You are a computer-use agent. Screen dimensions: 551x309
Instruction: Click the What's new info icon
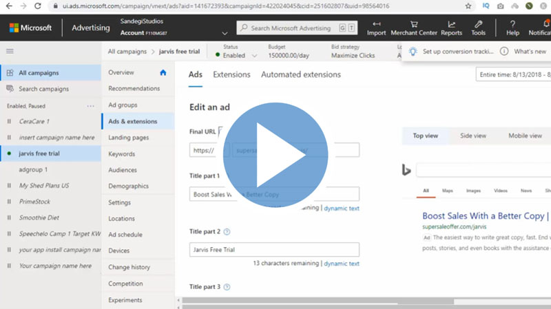[504, 51]
